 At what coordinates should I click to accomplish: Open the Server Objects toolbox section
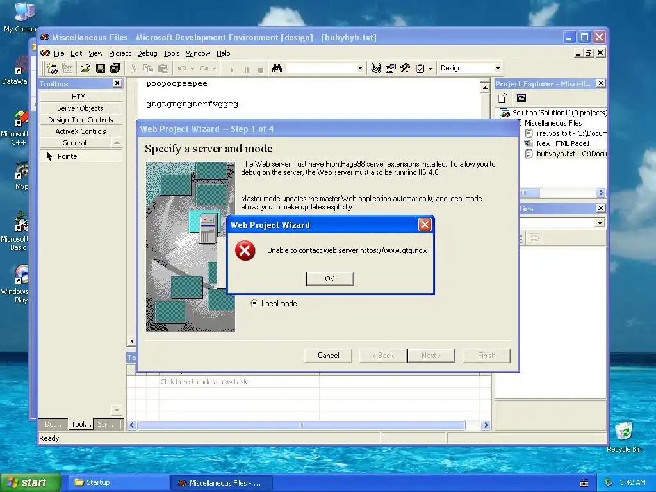point(81,108)
